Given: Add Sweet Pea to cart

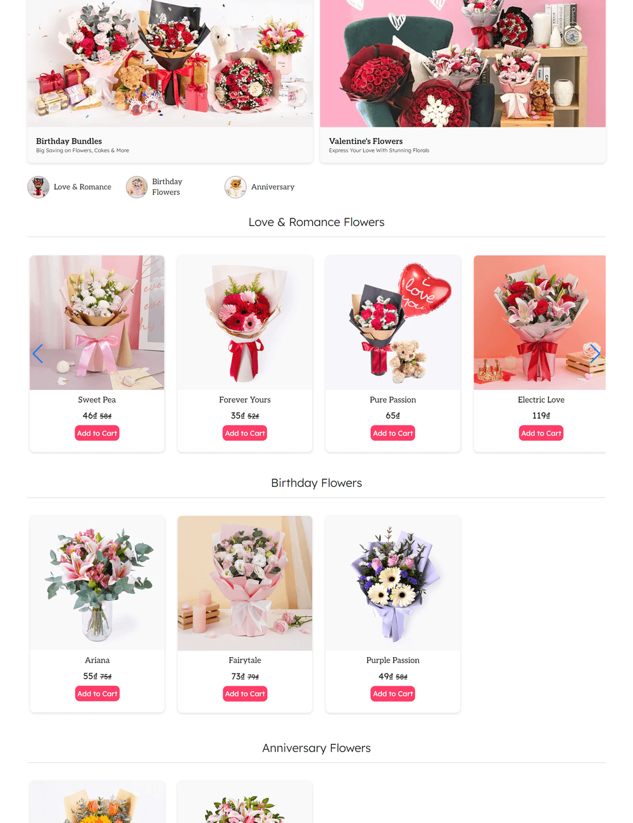Looking at the screenshot, I should [97, 433].
